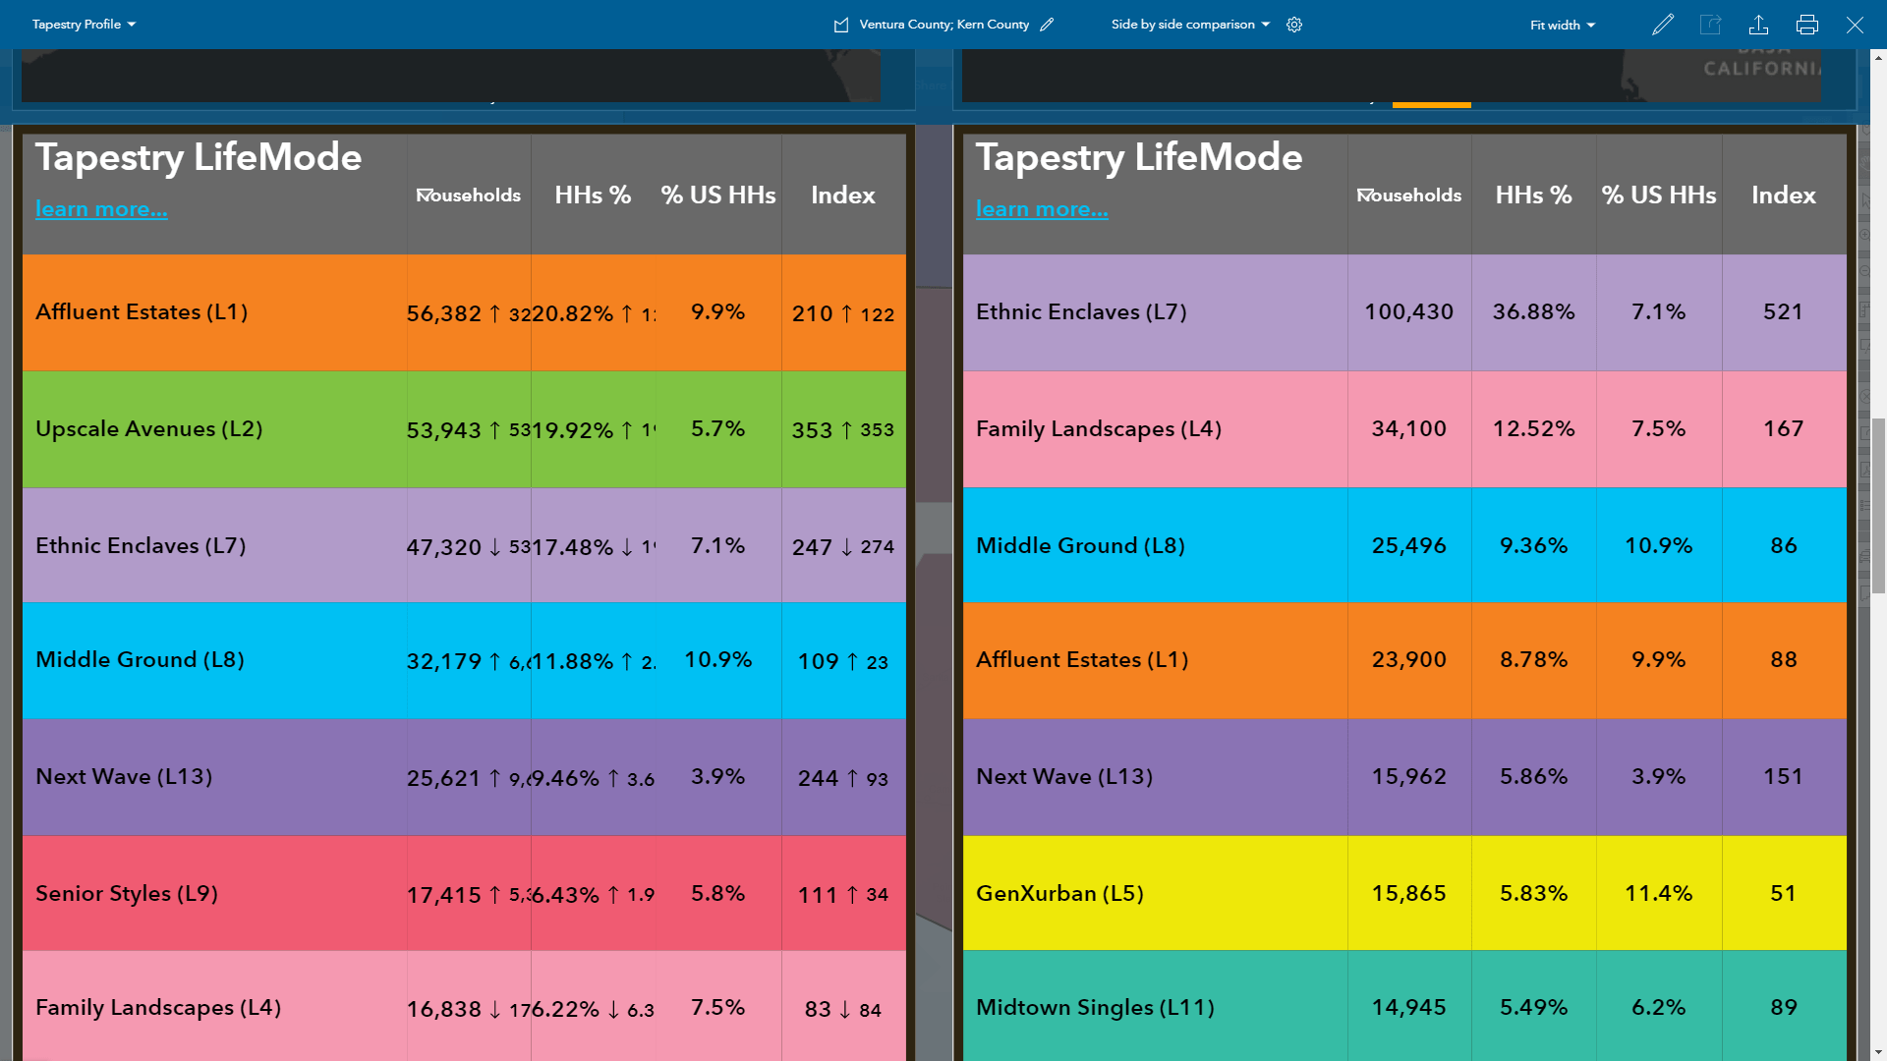1887x1061 pixels.
Task: Print the report with printer icon
Action: [1806, 25]
